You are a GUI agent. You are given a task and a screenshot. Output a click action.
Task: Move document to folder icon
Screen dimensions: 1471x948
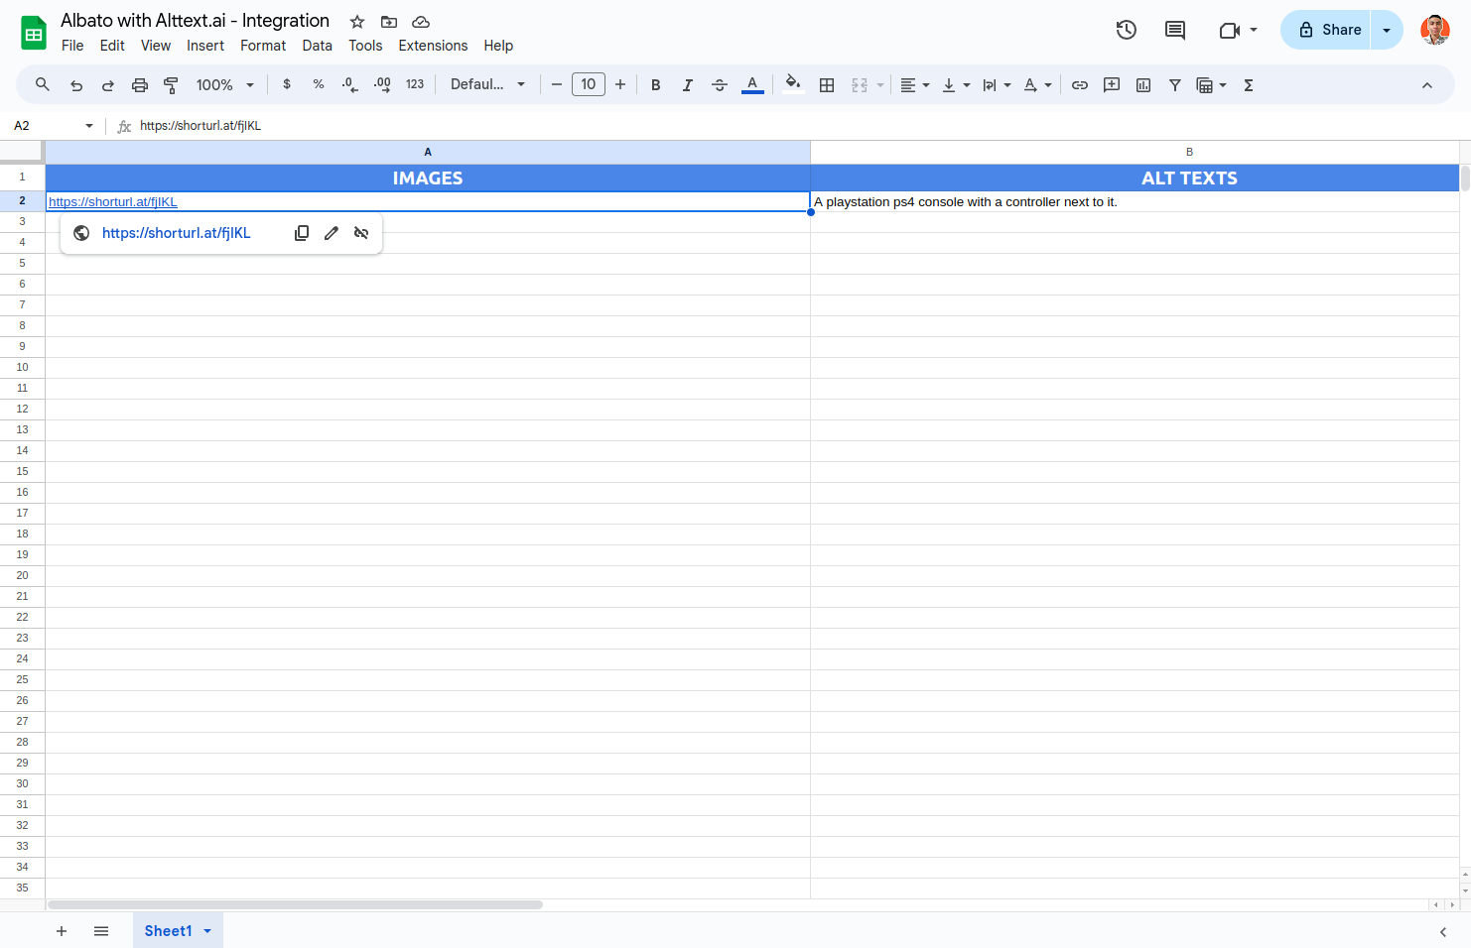pyautogui.click(x=389, y=22)
